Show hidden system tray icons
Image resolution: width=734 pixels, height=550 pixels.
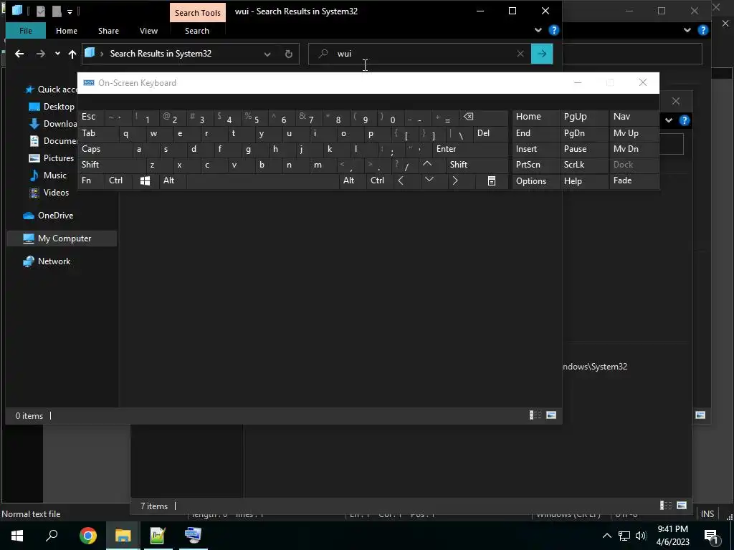[x=606, y=536]
